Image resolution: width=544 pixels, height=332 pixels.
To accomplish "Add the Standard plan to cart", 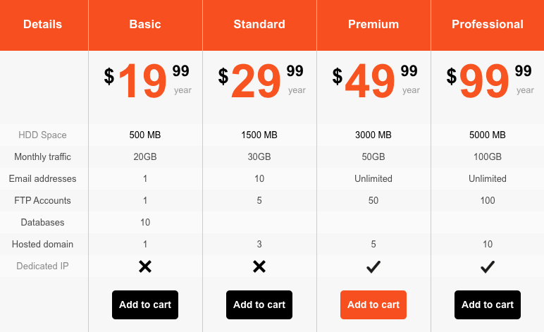I will (x=259, y=305).
